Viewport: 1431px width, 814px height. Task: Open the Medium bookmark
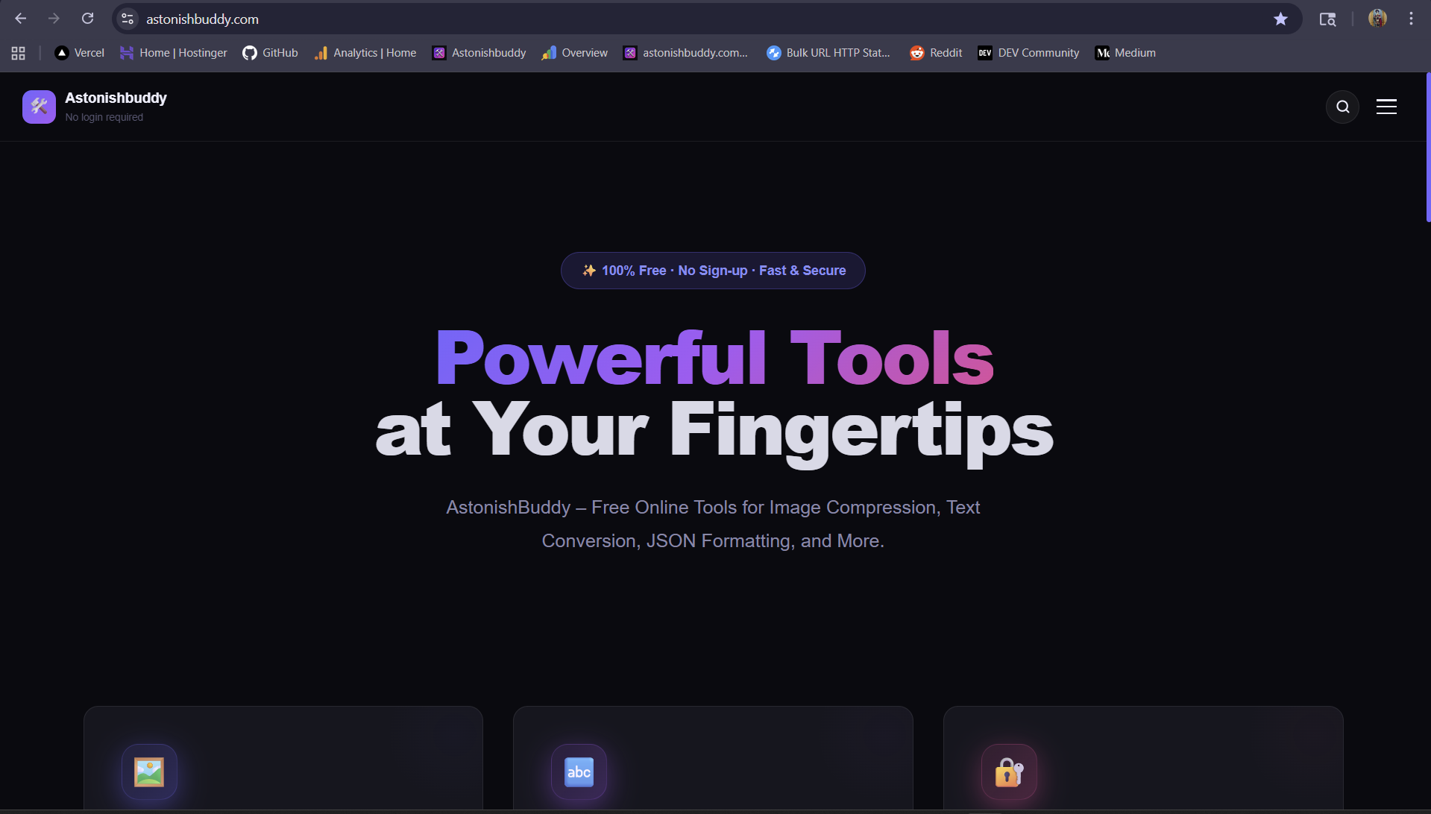[1126, 53]
